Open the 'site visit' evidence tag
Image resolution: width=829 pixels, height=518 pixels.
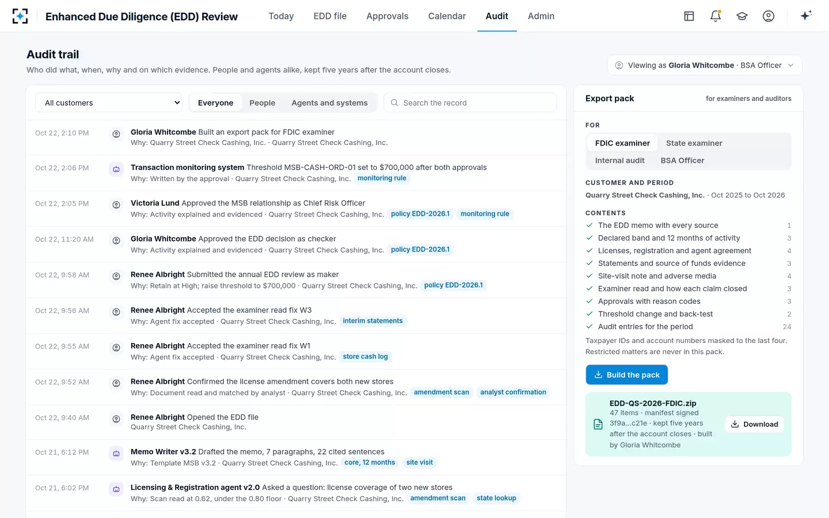(420, 463)
